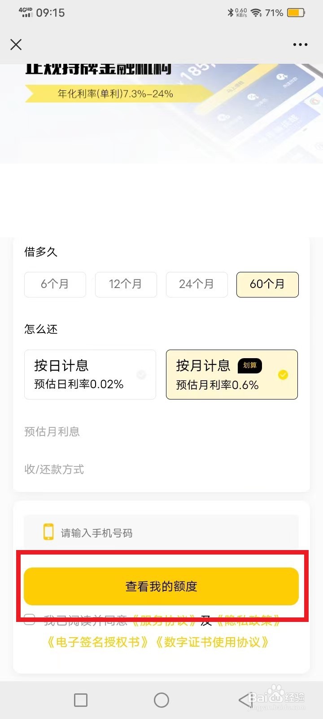Select the 按日计息 repayment option
The image size is (323, 719).
90,374
